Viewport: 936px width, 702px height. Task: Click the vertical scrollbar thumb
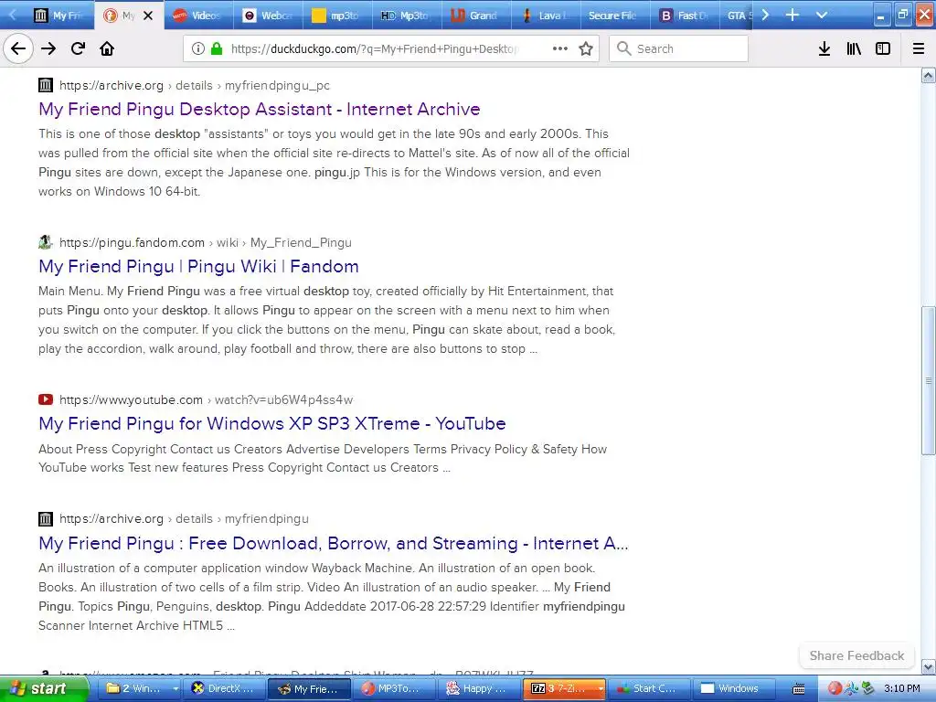[928, 380]
